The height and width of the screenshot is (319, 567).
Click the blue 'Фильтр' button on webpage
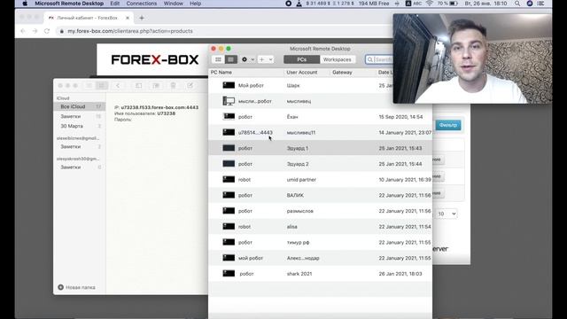[448, 125]
